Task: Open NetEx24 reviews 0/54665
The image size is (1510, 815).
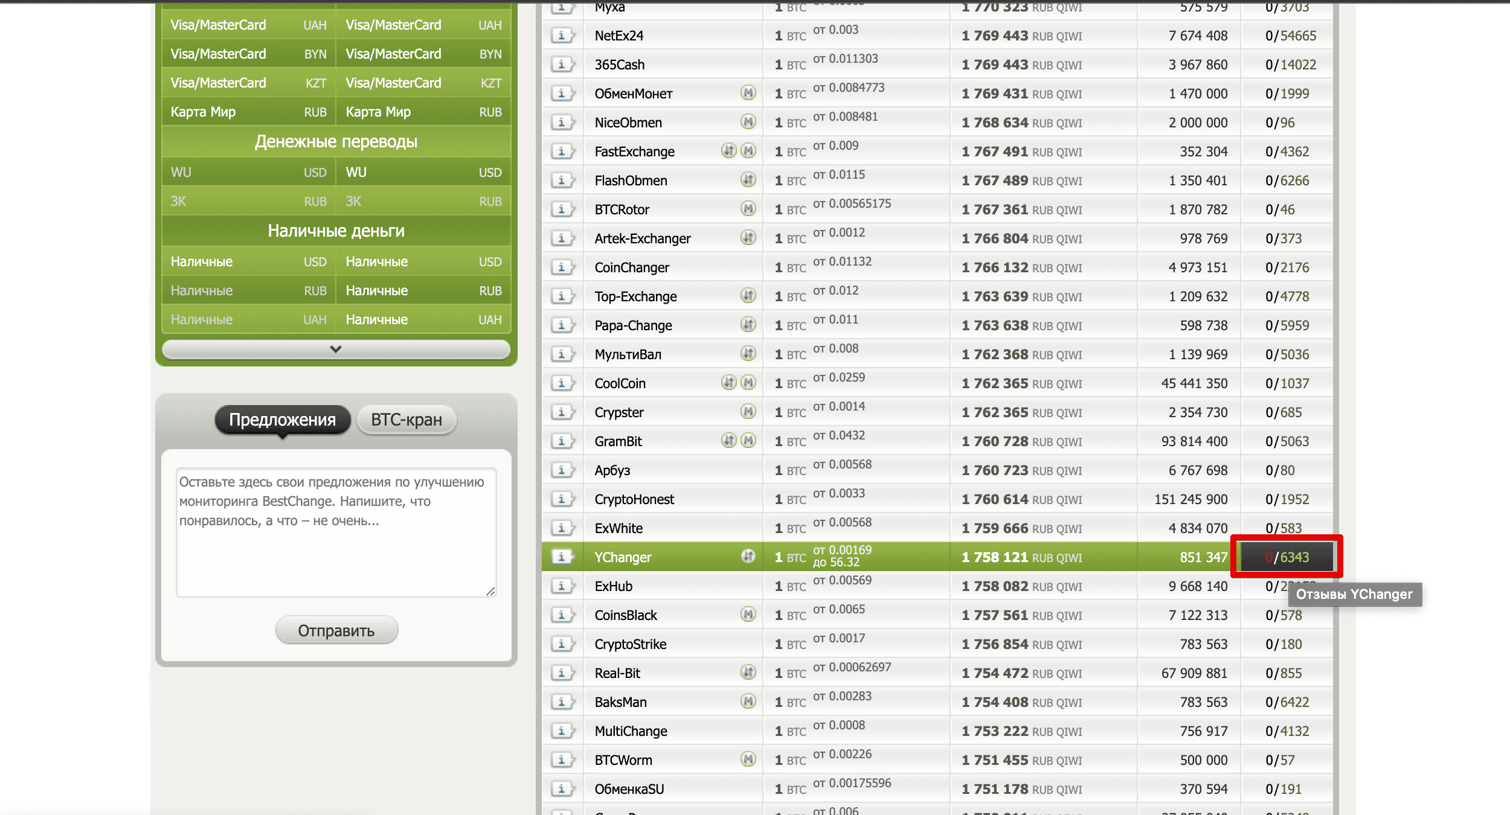Action: pos(1291,36)
